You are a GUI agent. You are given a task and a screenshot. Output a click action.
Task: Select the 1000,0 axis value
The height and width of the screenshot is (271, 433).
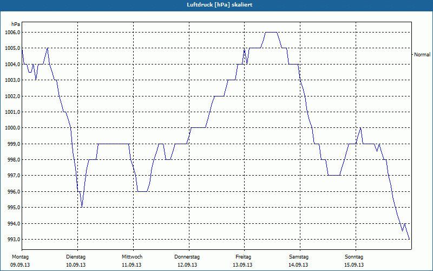click(x=12, y=128)
